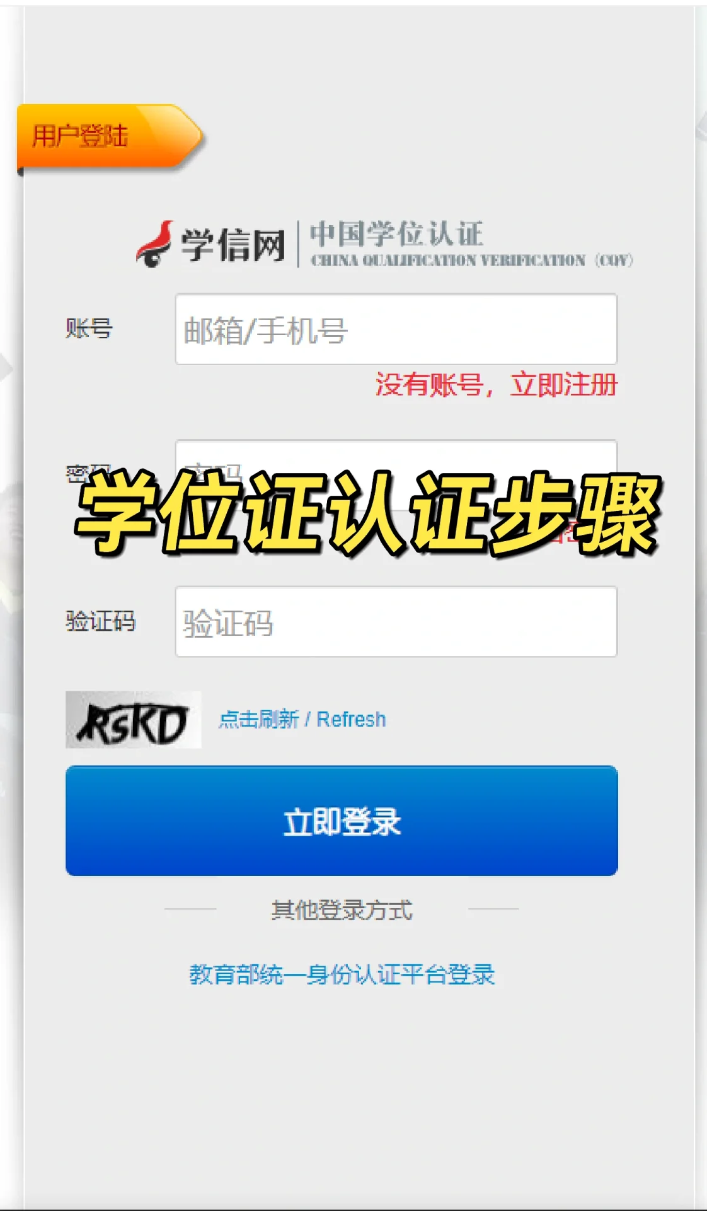Refresh the captcha via 点击刷新 / Refresh
This screenshot has width=707, height=1211.
point(302,719)
